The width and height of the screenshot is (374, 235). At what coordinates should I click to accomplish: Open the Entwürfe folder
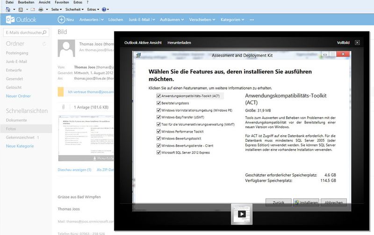14,70
